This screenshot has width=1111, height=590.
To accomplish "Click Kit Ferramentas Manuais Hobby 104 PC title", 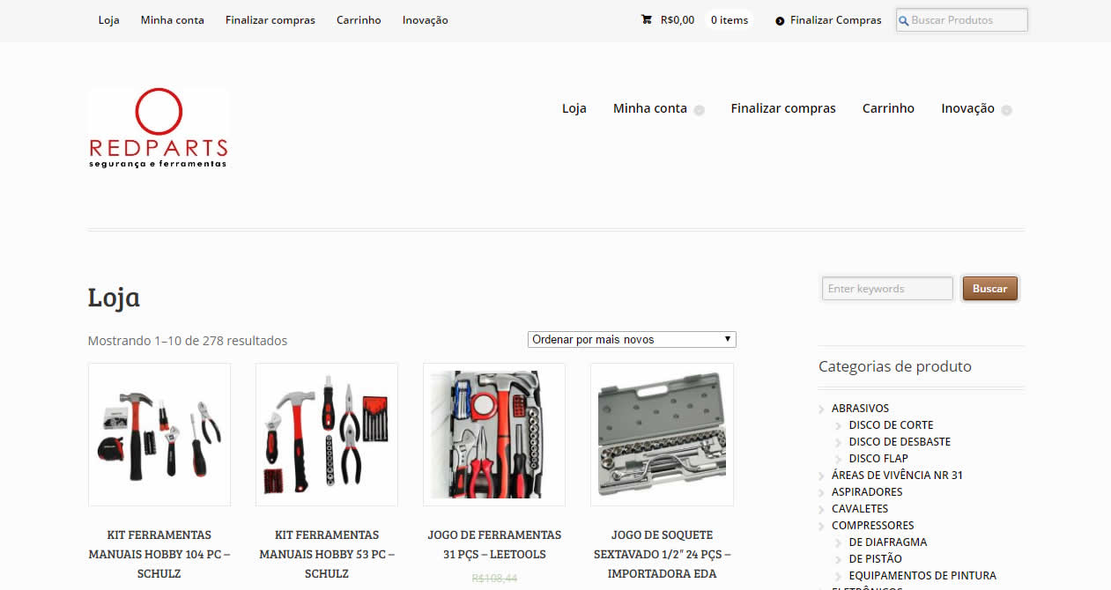I will coord(159,554).
